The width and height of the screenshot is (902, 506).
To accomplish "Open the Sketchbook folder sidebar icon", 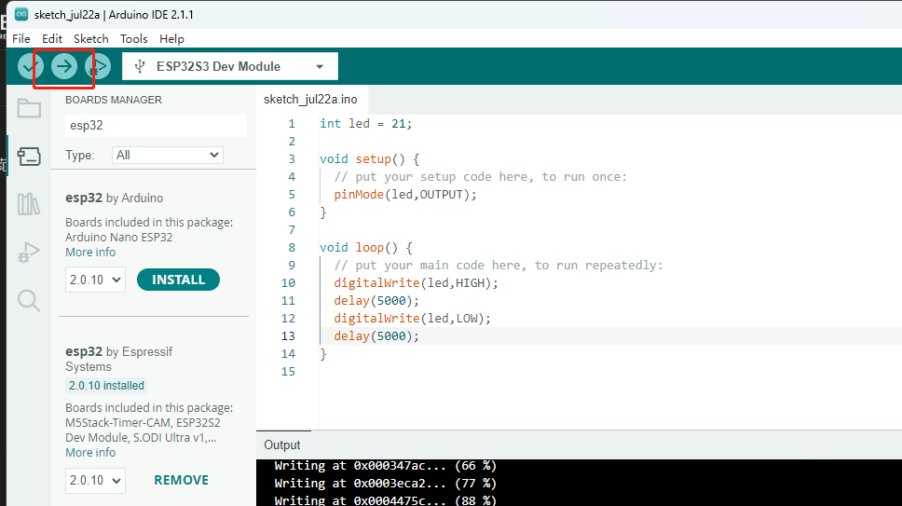I will pos(29,108).
